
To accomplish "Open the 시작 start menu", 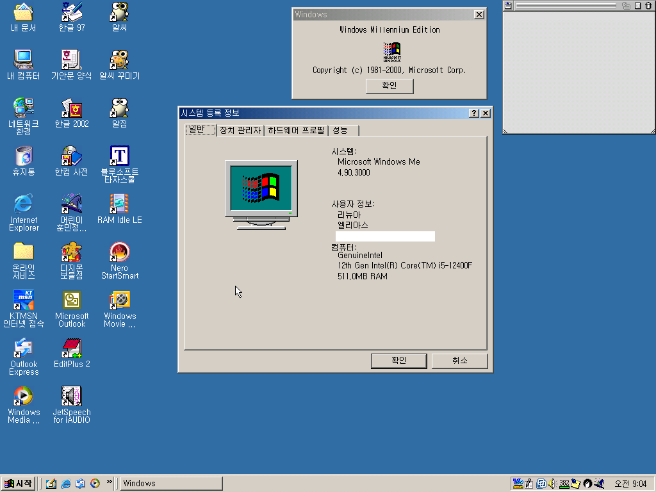I will point(18,484).
